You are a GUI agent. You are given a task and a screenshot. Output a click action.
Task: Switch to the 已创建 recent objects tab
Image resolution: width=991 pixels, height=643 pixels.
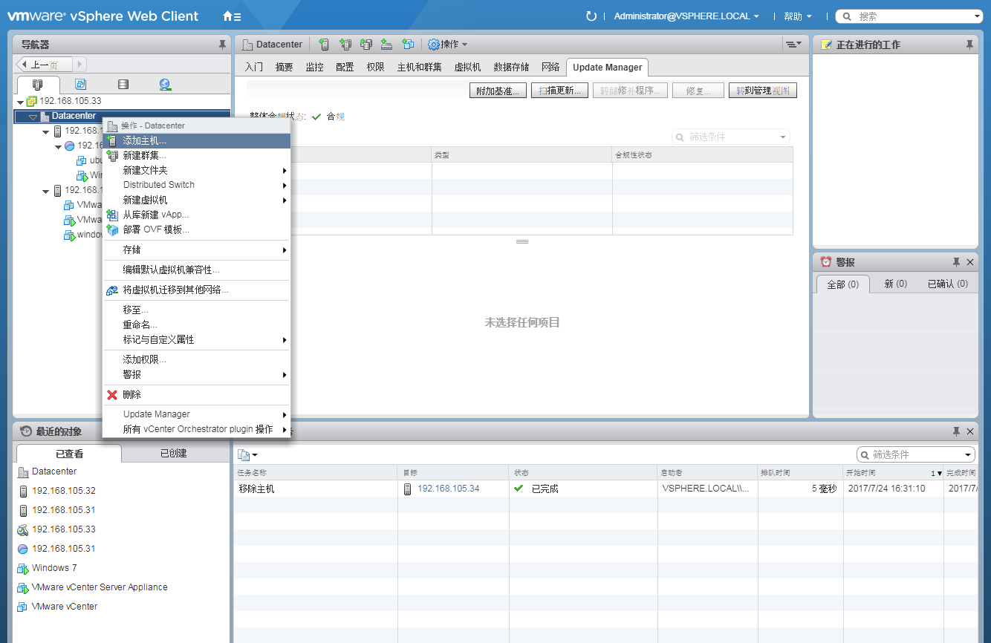(173, 453)
